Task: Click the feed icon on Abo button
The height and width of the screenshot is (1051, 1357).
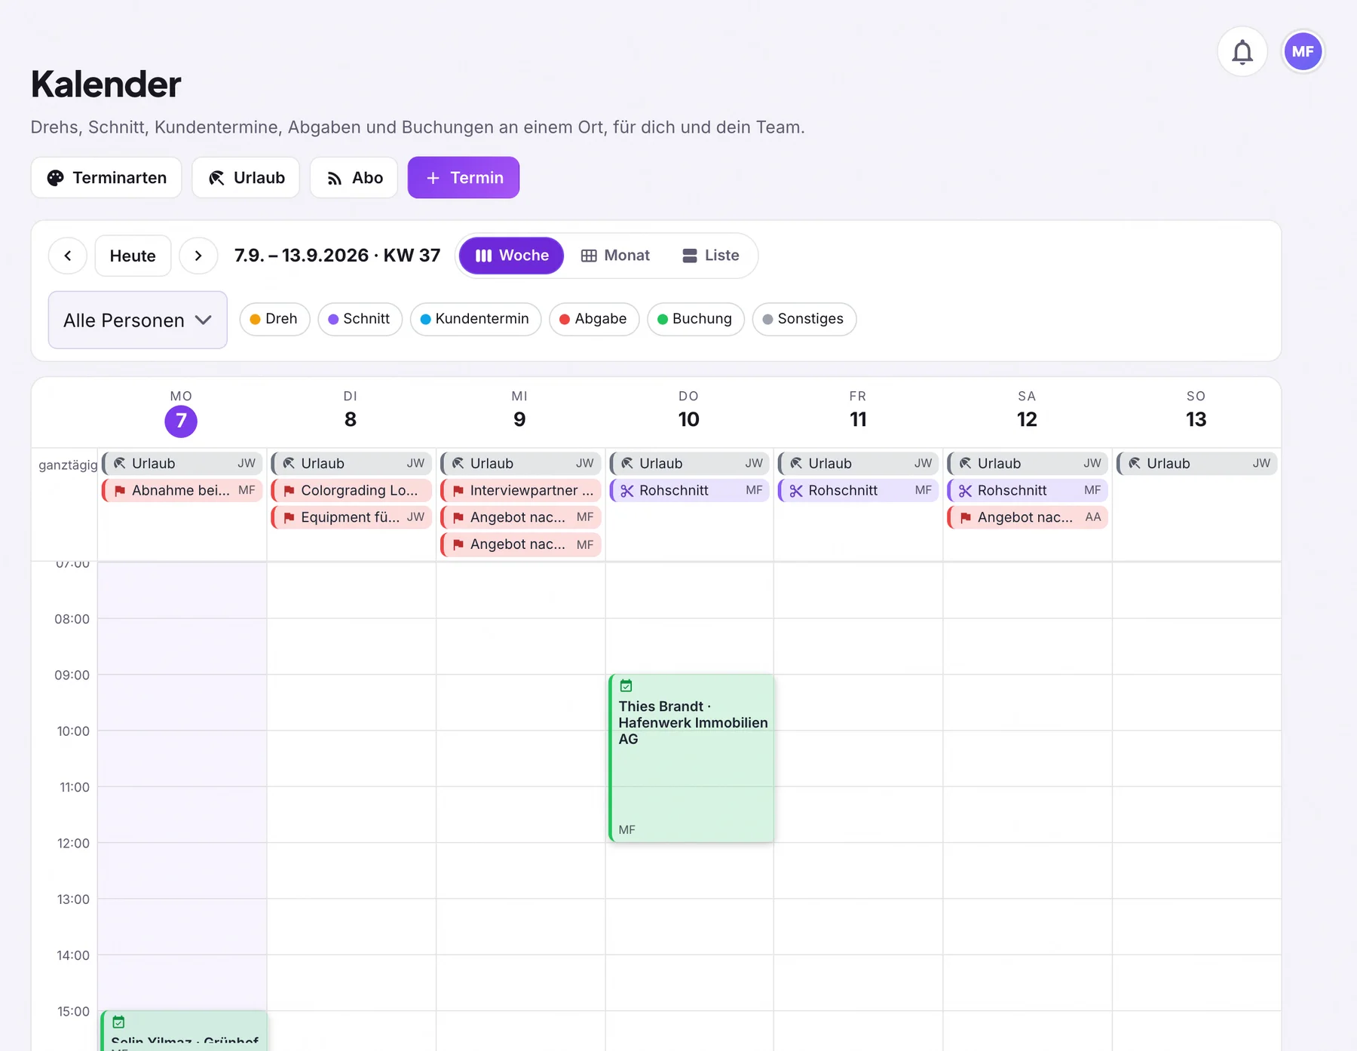Action: (334, 178)
